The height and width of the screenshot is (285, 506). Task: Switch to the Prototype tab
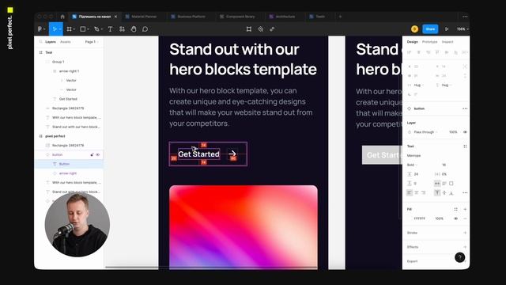(429, 42)
